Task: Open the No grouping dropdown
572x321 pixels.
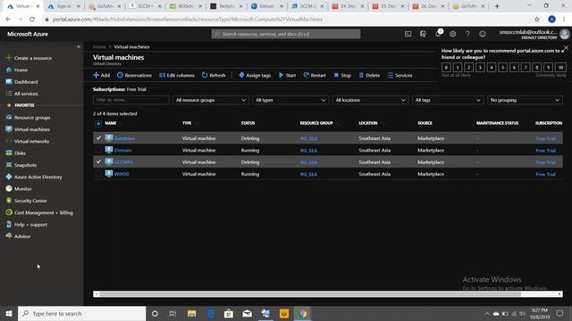Action: coord(525,100)
